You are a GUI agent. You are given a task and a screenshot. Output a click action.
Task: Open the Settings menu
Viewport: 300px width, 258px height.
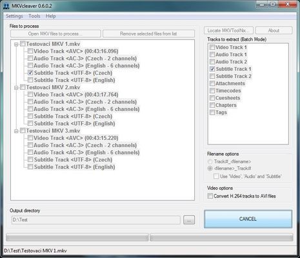coord(14,16)
